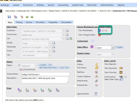Viewport: 137px width, 104px height.
Task: Click the red Undo arrow icon
Action: click(x=22, y=17)
